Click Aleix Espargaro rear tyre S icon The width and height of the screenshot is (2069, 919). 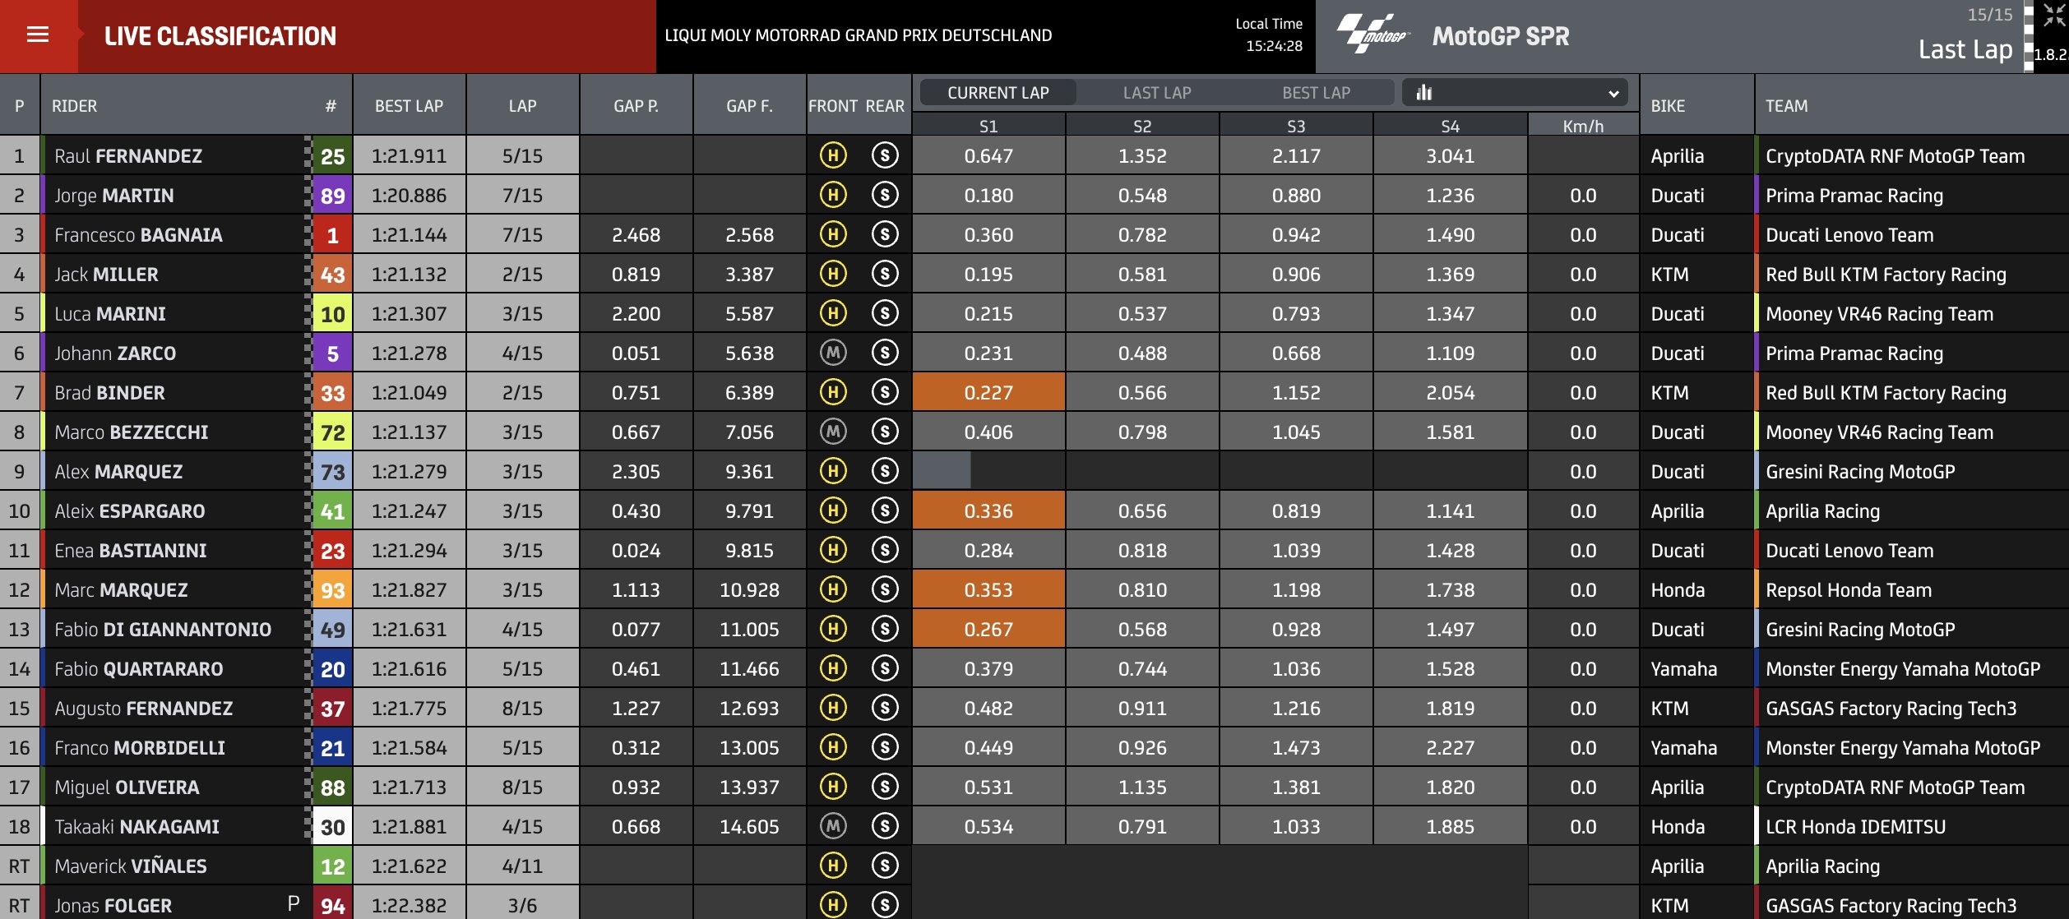885,510
